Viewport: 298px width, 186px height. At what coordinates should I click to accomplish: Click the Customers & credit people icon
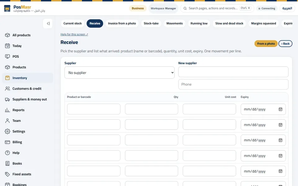click(x=7, y=89)
